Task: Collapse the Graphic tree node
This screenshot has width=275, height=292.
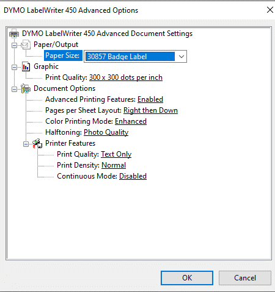Action: pos(14,67)
